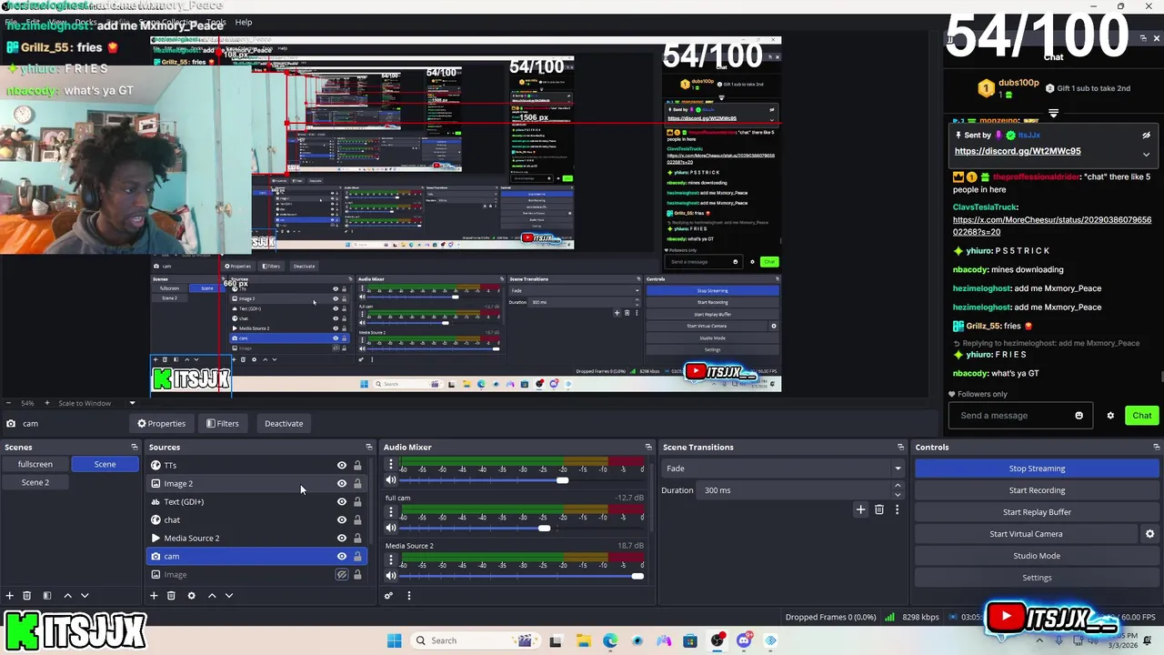This screenshot has width=1164, height=655.
Task: Pop out the Audio Mixer dock
Action: [x=648, y=447]
